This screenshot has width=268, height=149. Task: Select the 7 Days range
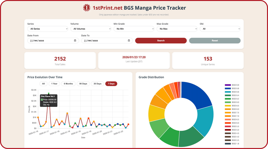111,84
